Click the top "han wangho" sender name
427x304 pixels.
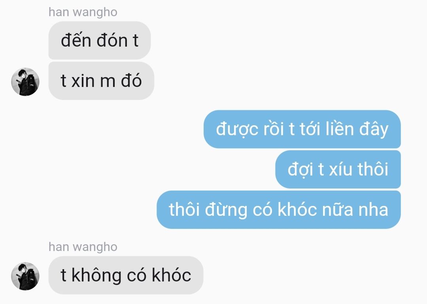(x=83, y=12)
